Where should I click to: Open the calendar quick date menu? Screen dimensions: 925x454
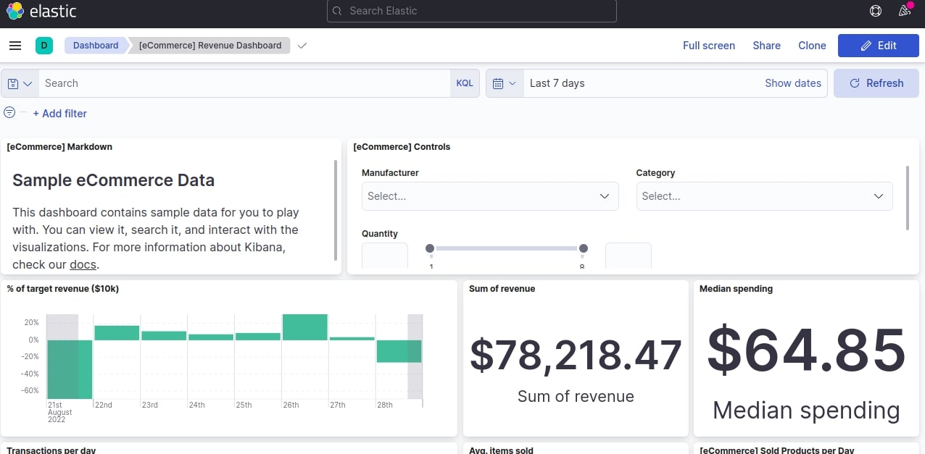coord(505,83)
